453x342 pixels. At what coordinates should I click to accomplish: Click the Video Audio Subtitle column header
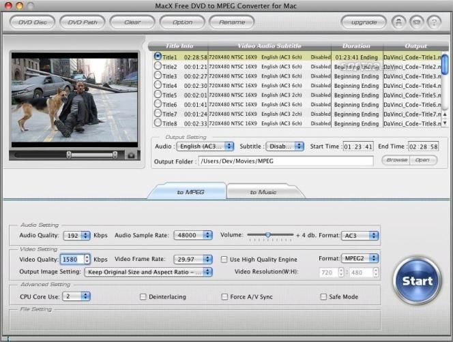click(269, 46)
